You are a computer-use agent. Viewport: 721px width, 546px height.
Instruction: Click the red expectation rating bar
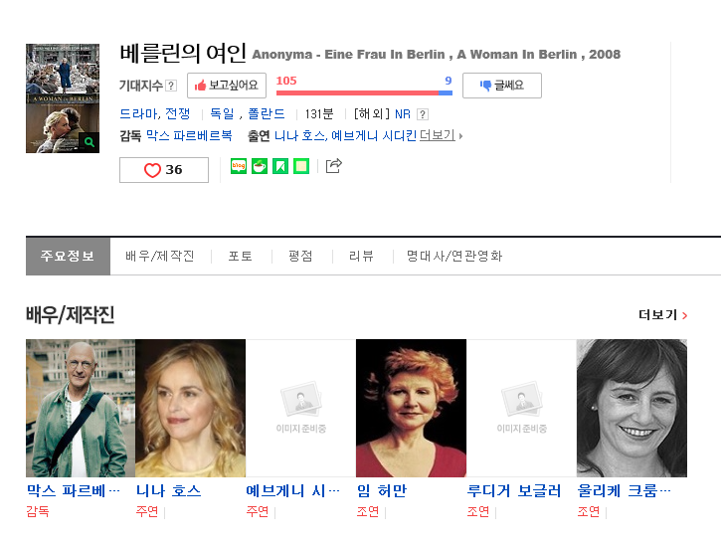tap(356, 92)
